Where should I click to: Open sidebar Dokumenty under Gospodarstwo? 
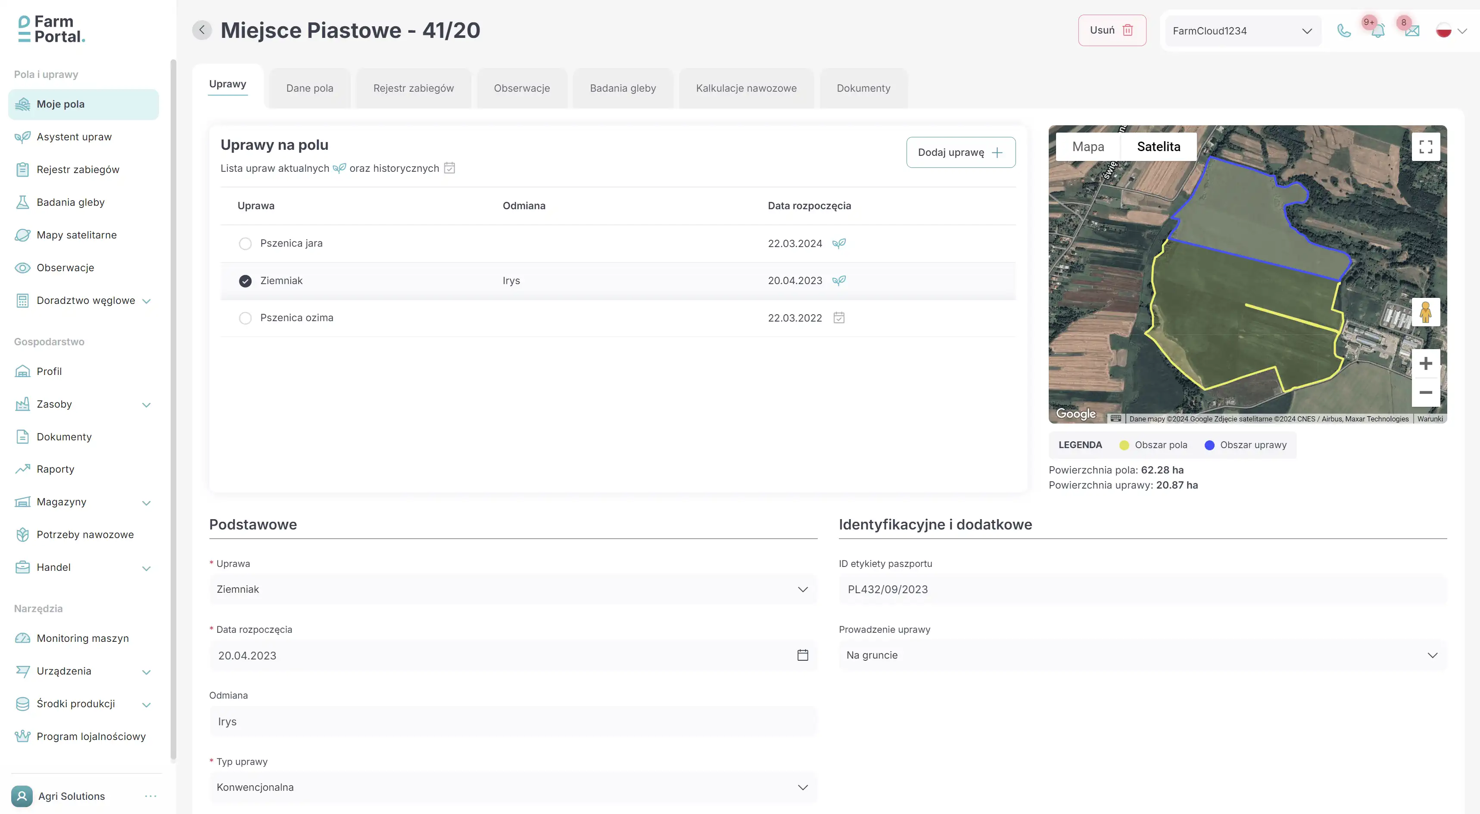(x=83, y=437)
